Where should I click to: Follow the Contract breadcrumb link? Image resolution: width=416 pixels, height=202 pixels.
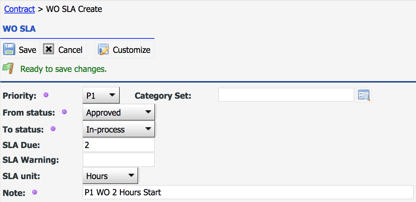(x=20, y=9)
